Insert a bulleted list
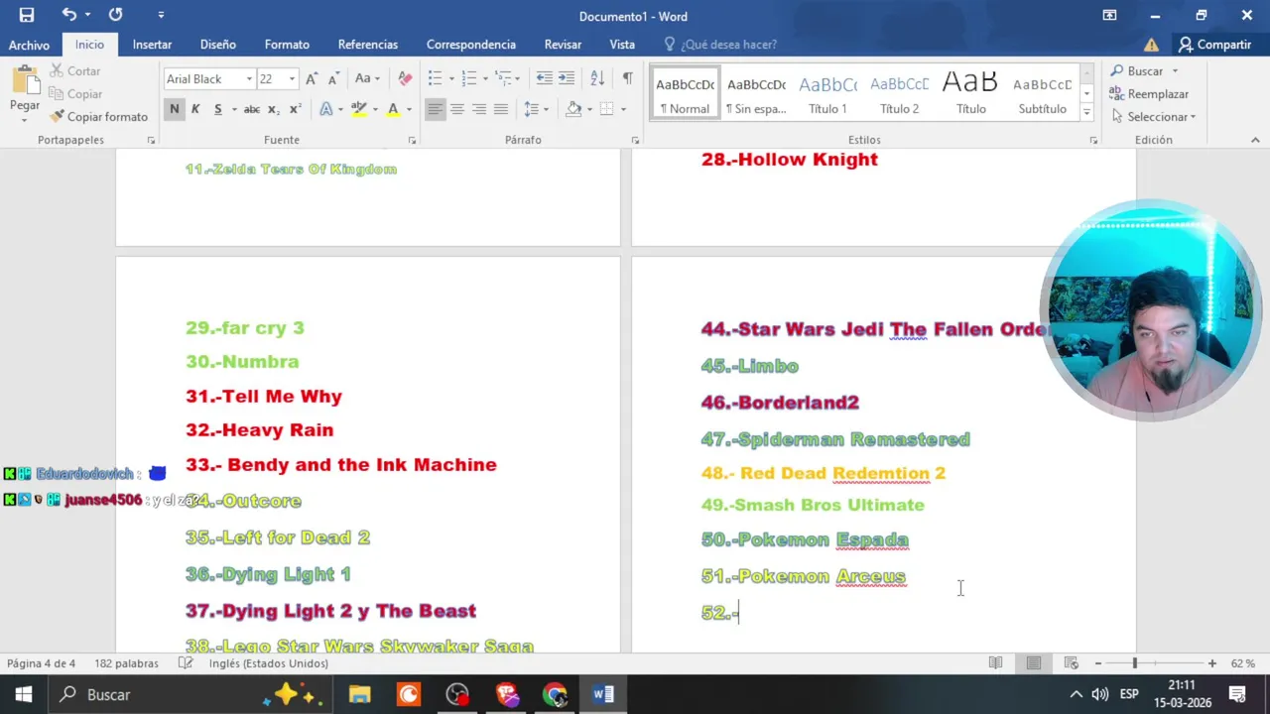The image size is (1270, 714). coord(435,78)
